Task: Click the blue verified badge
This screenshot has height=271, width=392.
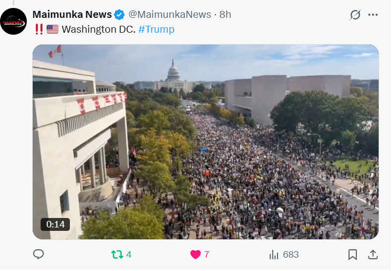Action: click(119, 15)
